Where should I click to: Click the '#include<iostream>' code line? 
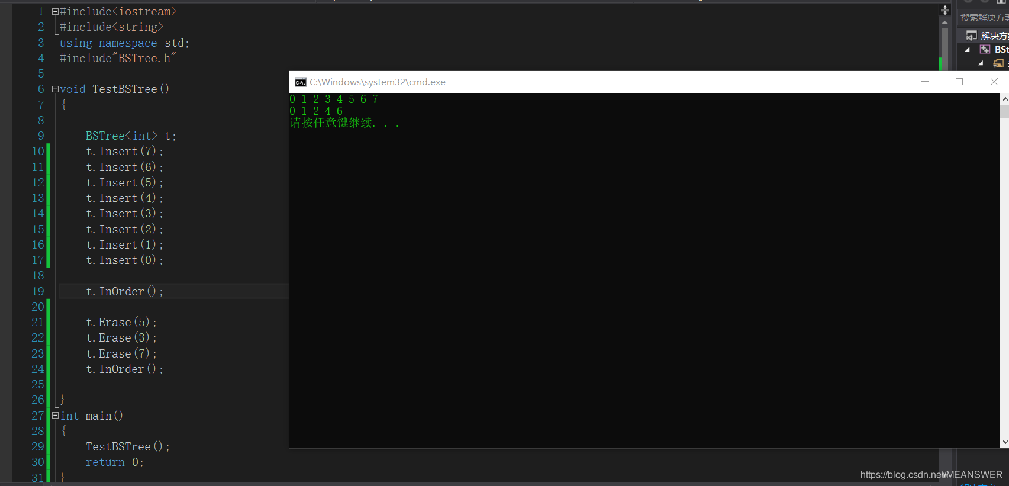pyautogui.click(x=118, y=12)
